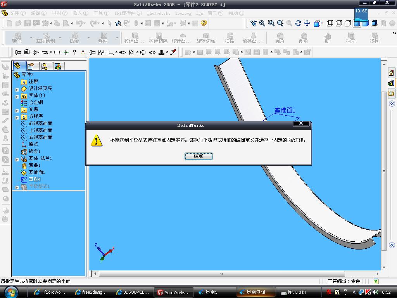Click the spring icon in Toolbox toolbar
Viewport: 397px width, 298px height.
[x=101, y=52]
